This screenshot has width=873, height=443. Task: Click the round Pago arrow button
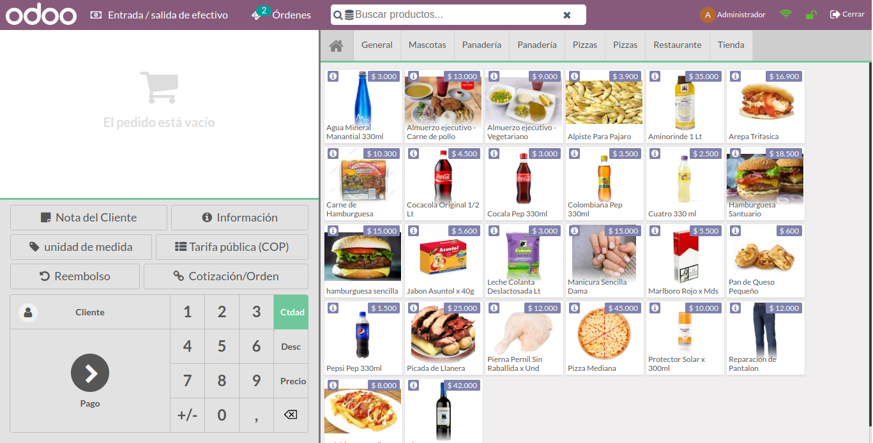90,373
